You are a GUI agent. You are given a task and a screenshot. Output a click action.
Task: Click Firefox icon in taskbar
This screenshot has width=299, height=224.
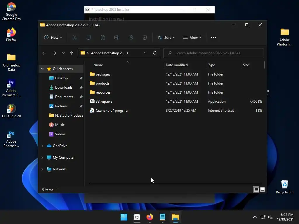click(150, 217)
